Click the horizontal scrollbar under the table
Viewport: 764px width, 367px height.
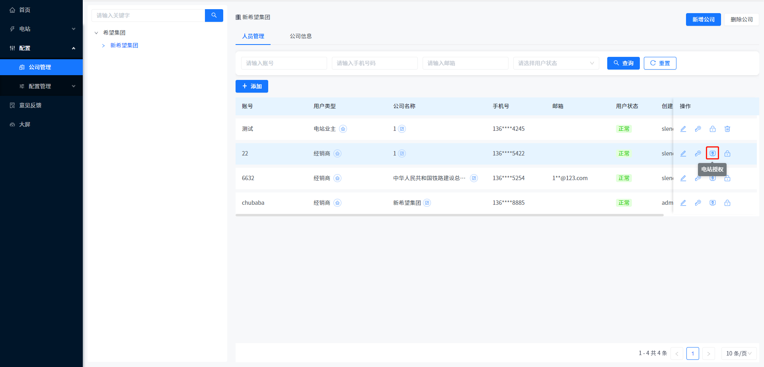pos(449,215)
